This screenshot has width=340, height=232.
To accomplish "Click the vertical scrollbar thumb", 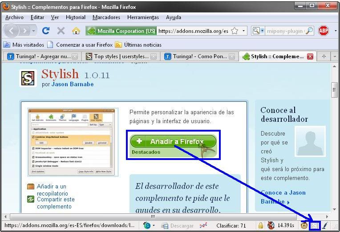I will point(334,90).
